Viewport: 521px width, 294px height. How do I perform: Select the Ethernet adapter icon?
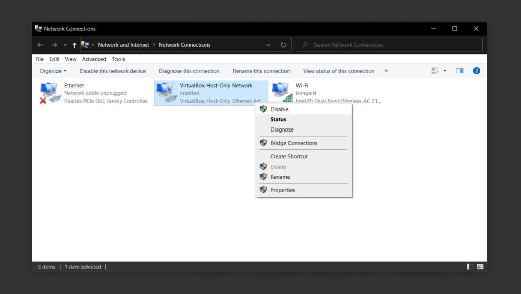49,90
